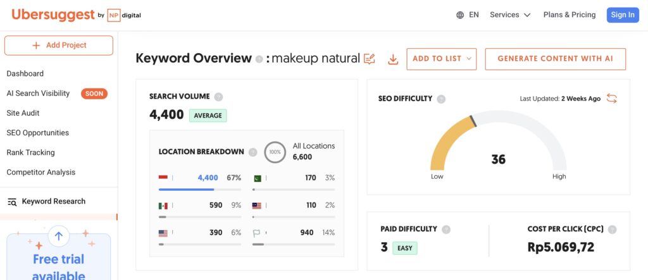This screenshot has width=648, height=280.
Task: Click the edit keyword pencil icon
Action: (370, 59)
